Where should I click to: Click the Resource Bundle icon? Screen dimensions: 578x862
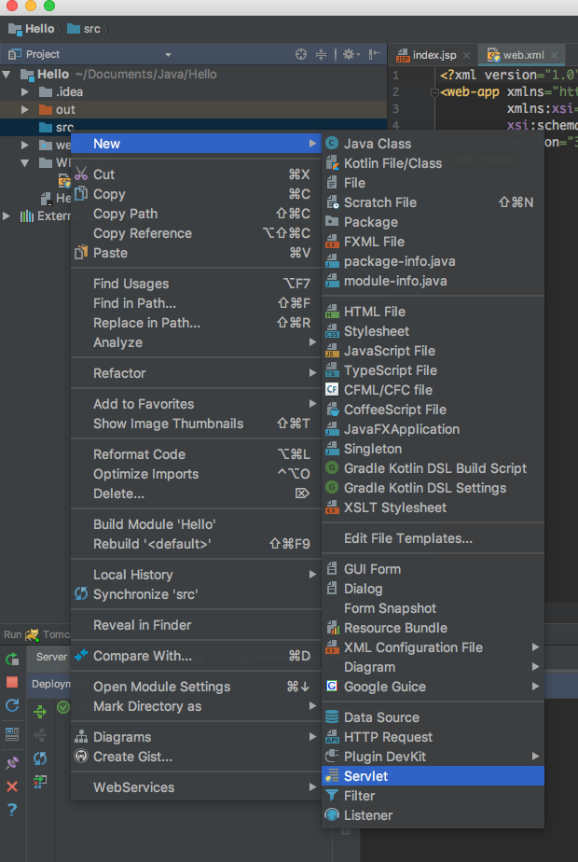coord(331,628)
